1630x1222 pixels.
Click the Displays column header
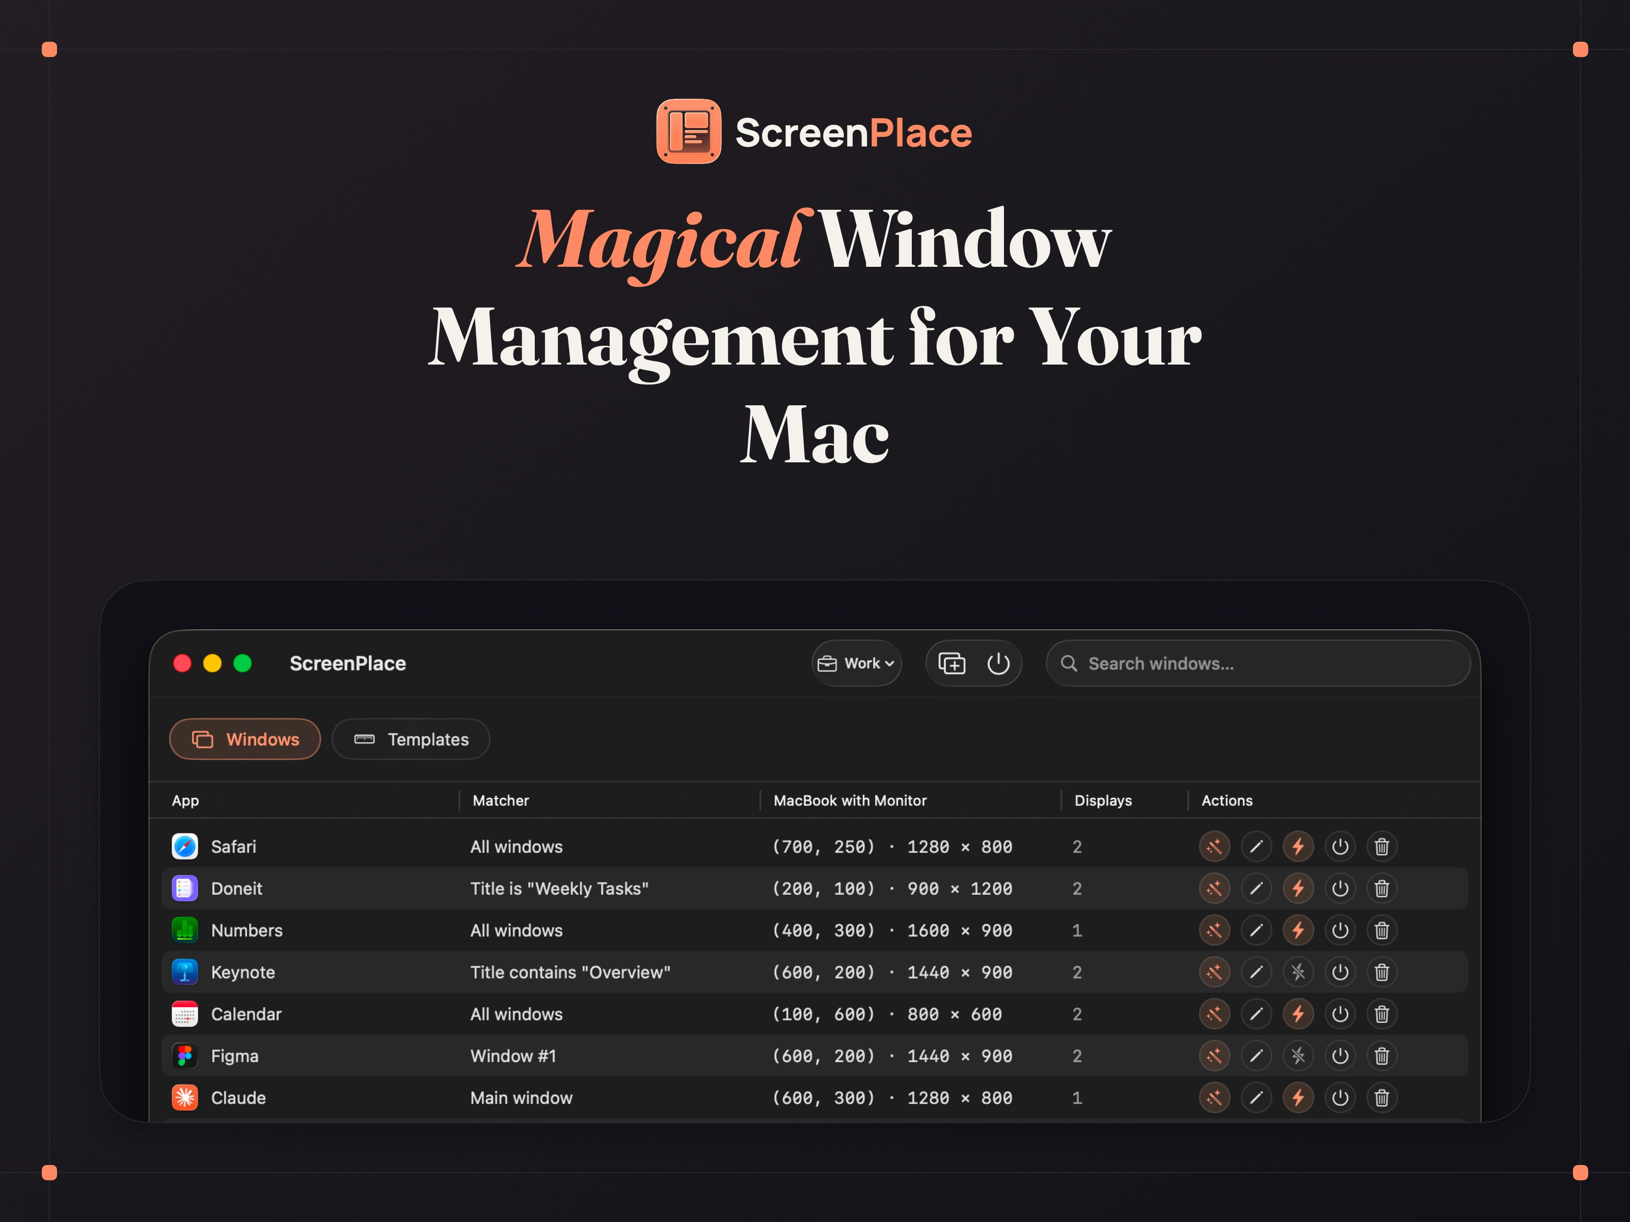(1103, 801)
